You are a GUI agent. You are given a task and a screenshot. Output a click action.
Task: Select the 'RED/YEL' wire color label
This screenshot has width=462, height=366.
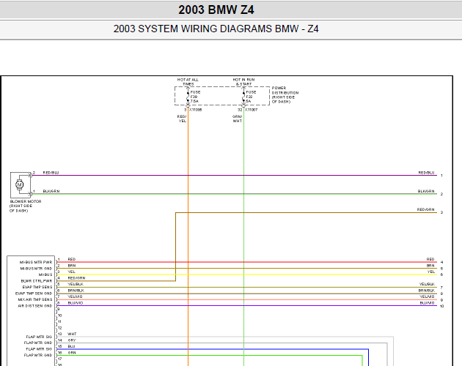pos(182,119)
